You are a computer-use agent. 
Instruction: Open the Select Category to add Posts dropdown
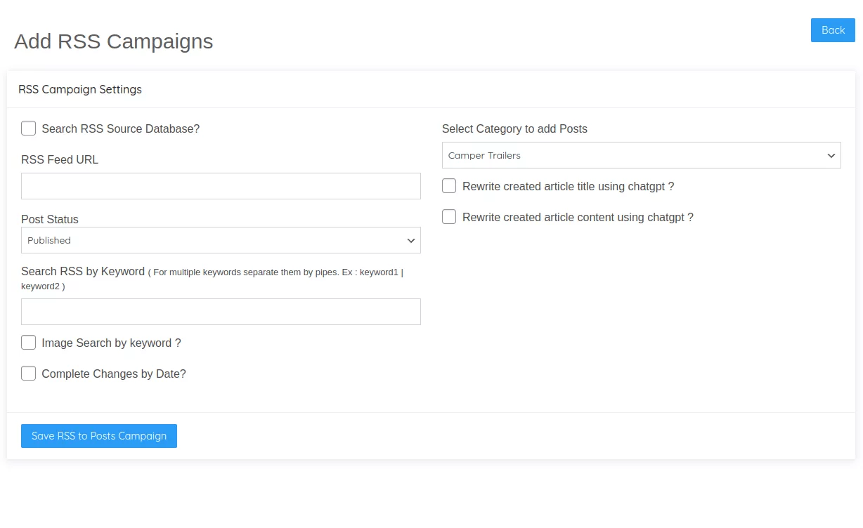click(x=641, y=155)
